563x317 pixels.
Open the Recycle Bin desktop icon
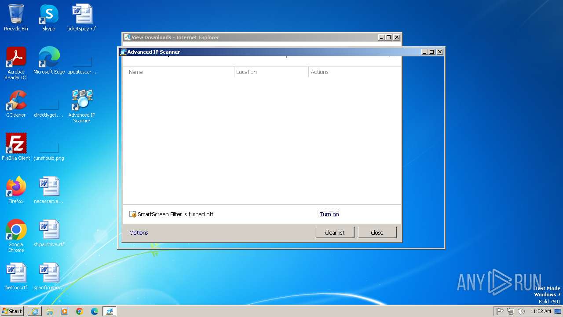(16, 18)
